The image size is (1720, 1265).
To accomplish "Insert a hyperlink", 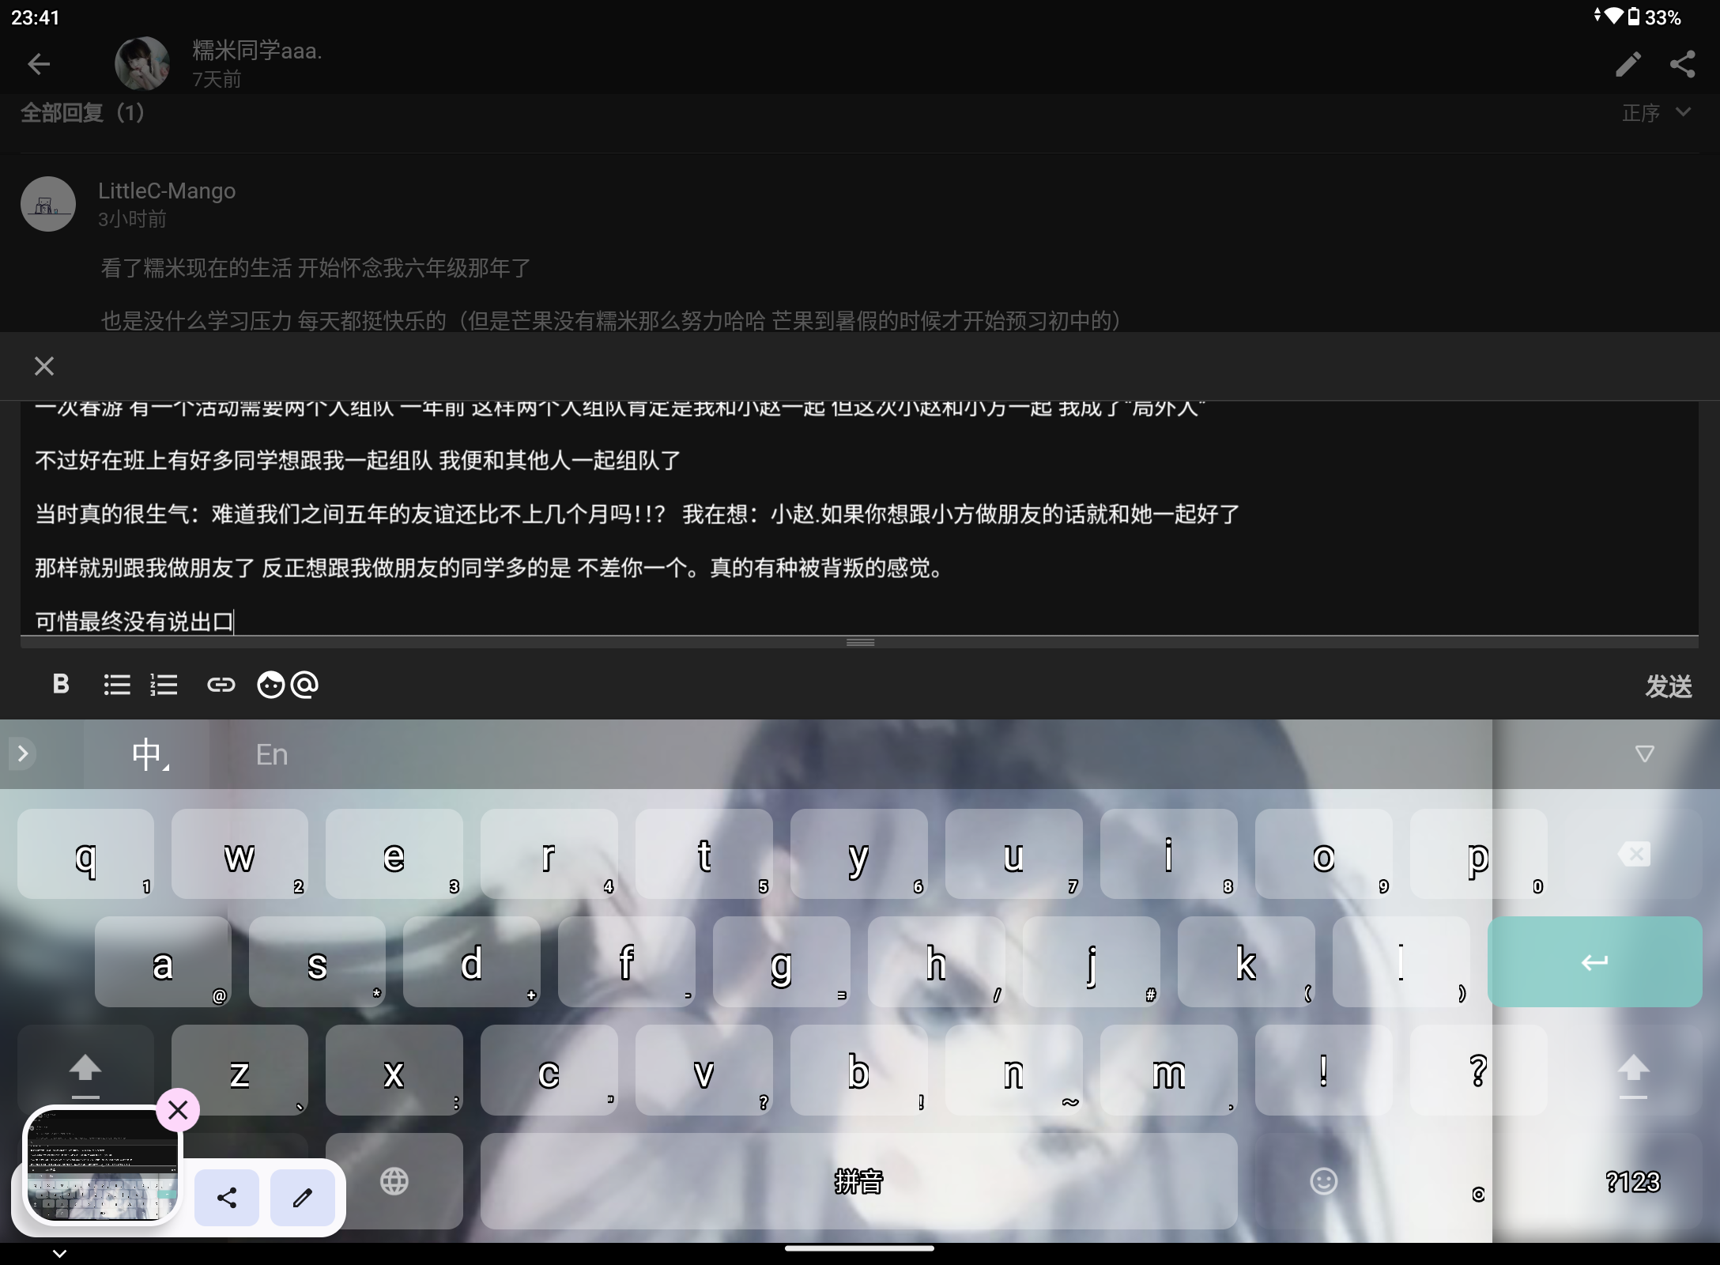I will (221, 685).
